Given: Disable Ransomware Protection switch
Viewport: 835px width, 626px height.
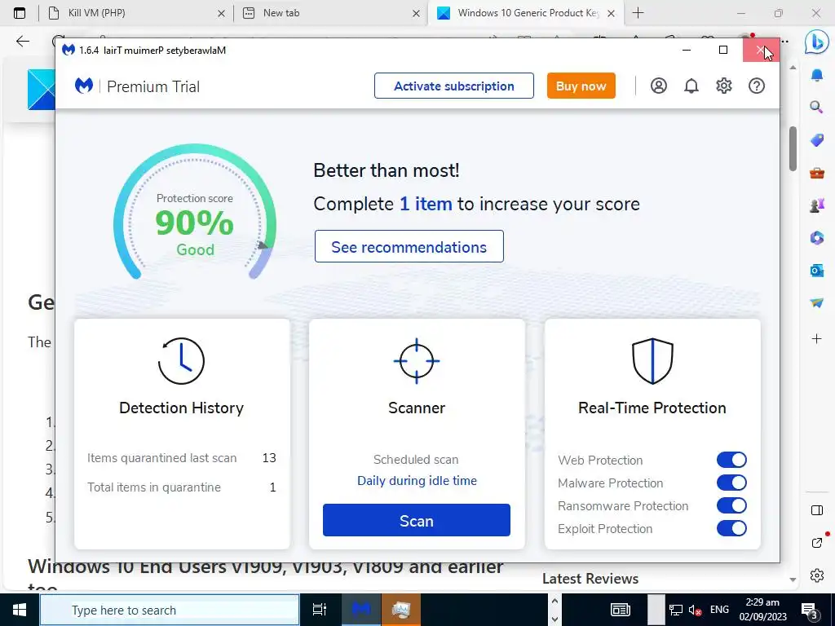Looking at the screenshot, I should [x=731, y=505].
